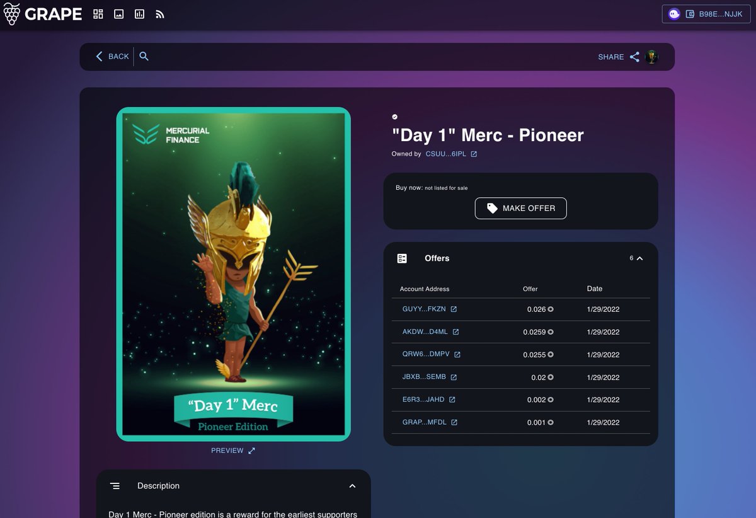756x518 pixels.
Task: Open external link icon for E6R3...JAHD
Action: (x=452, y=400)
